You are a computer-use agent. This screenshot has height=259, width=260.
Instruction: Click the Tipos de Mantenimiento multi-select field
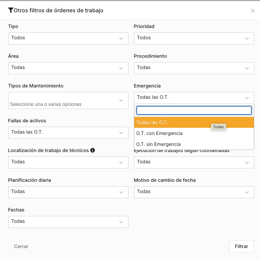68,100
